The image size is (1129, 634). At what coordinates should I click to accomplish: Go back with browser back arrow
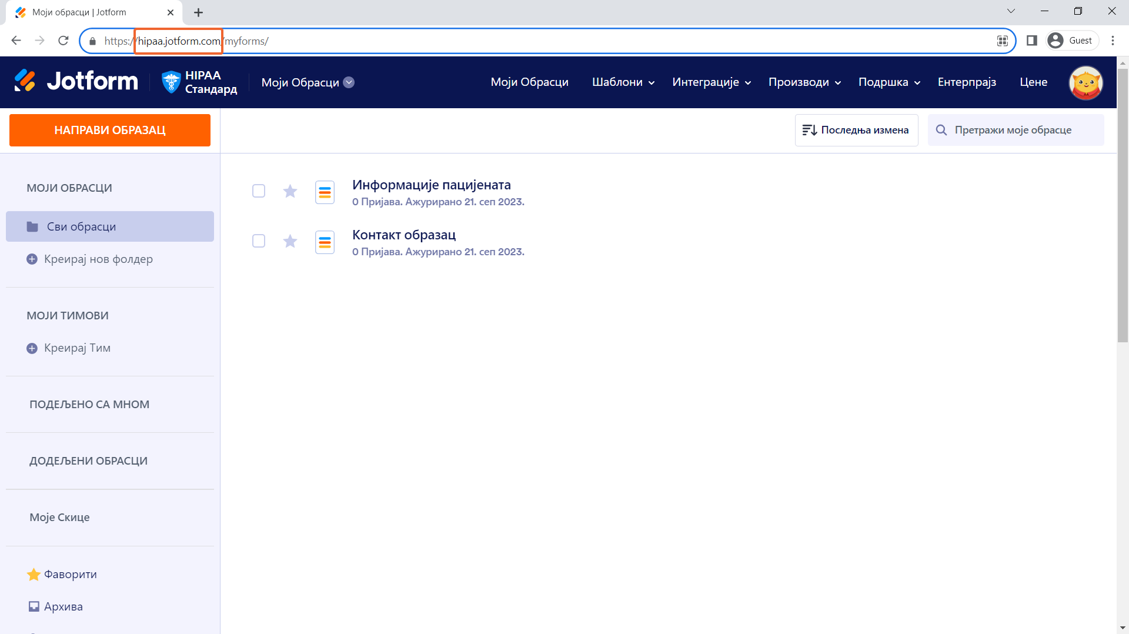click(x=16, y=41)
